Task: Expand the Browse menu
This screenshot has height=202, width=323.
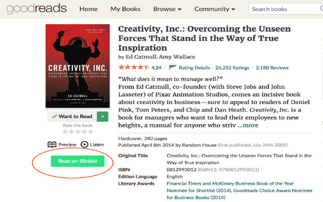Action: [168, 9]
